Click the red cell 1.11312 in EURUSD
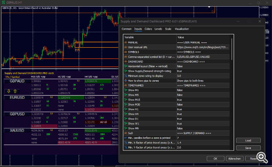 (x=98, y=110)
